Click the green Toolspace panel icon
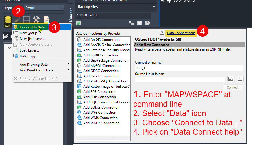The image size is (261, 145). click(x=79, y=23)
